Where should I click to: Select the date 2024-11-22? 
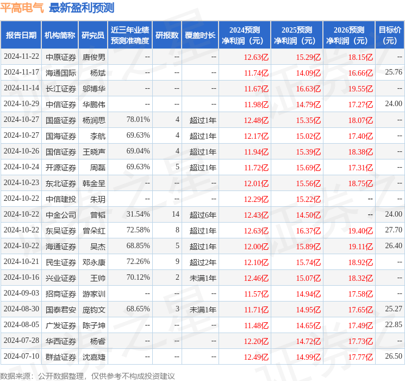click(x=21, y=57)
